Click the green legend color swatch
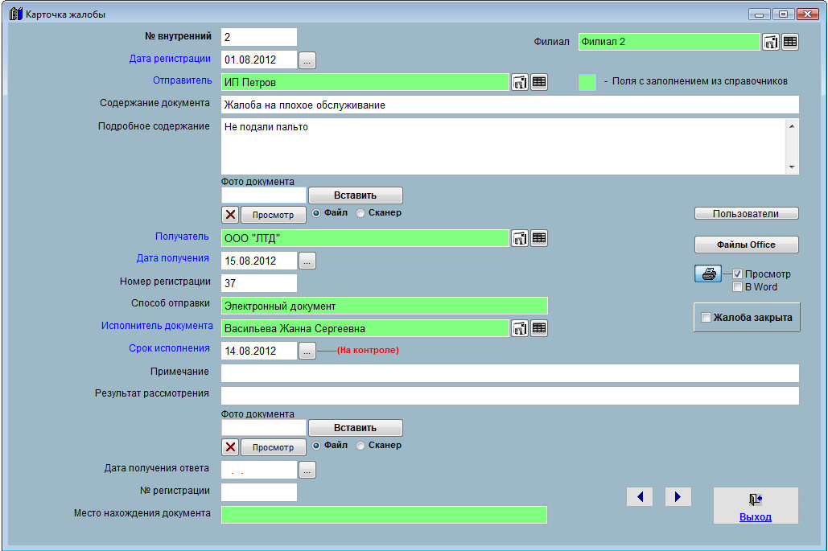828x551 pixels. click(587, 82)
